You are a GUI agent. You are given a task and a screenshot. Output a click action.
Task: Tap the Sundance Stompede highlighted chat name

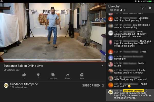(x=133, y=91)
